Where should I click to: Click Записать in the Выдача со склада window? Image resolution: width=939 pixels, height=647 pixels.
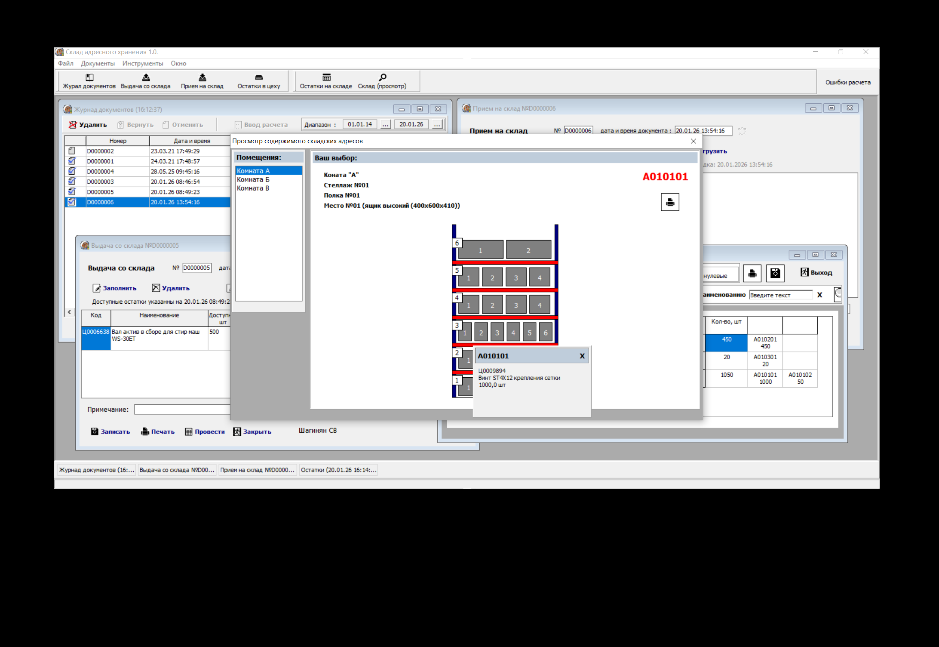[x=110, y=431]
